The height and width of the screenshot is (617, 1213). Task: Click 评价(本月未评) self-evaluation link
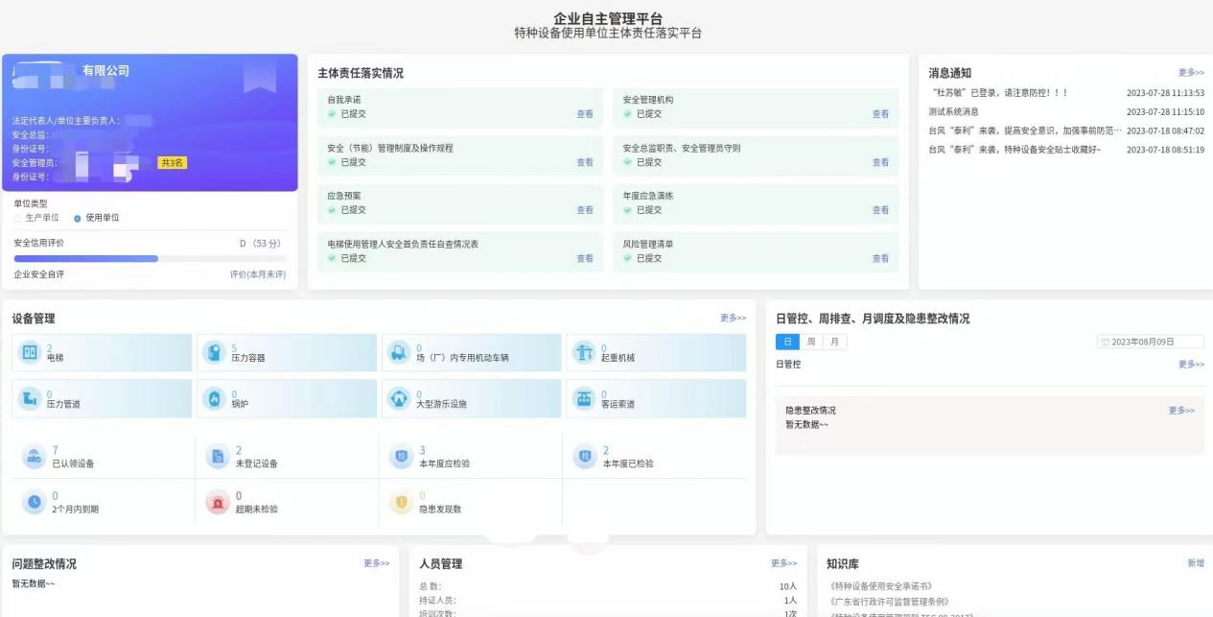tap(257, 274)
